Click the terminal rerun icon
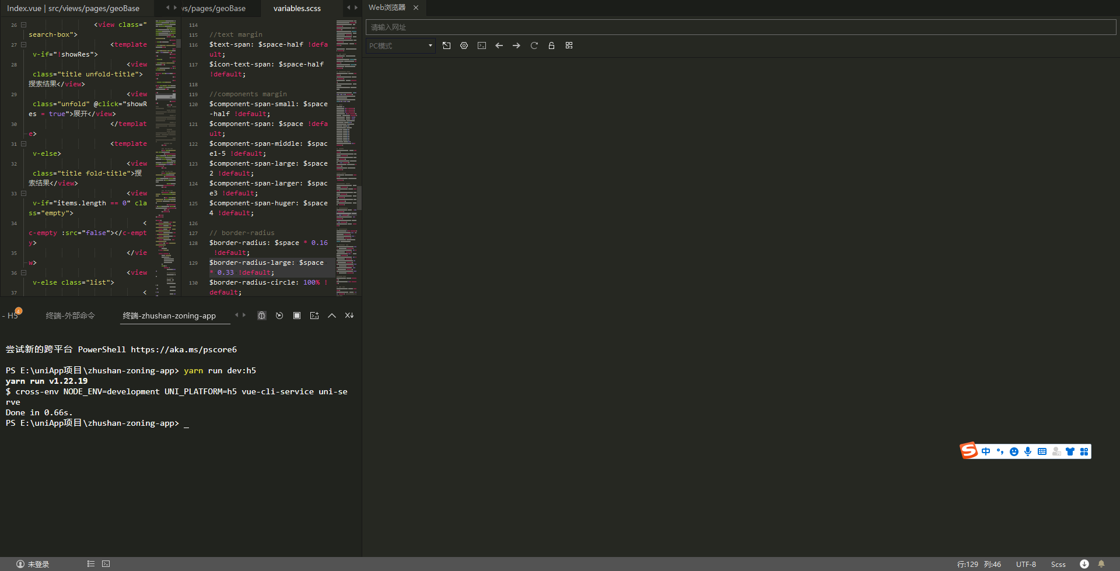This screenshot has width=1120, height=571. tap(279, 316)
